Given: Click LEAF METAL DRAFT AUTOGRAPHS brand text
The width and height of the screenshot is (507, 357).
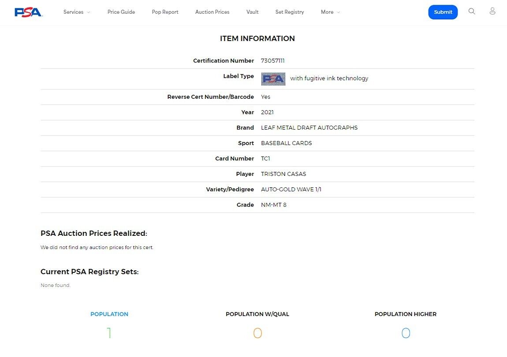Looking at the screenshot, I should [x=309, y=128].
